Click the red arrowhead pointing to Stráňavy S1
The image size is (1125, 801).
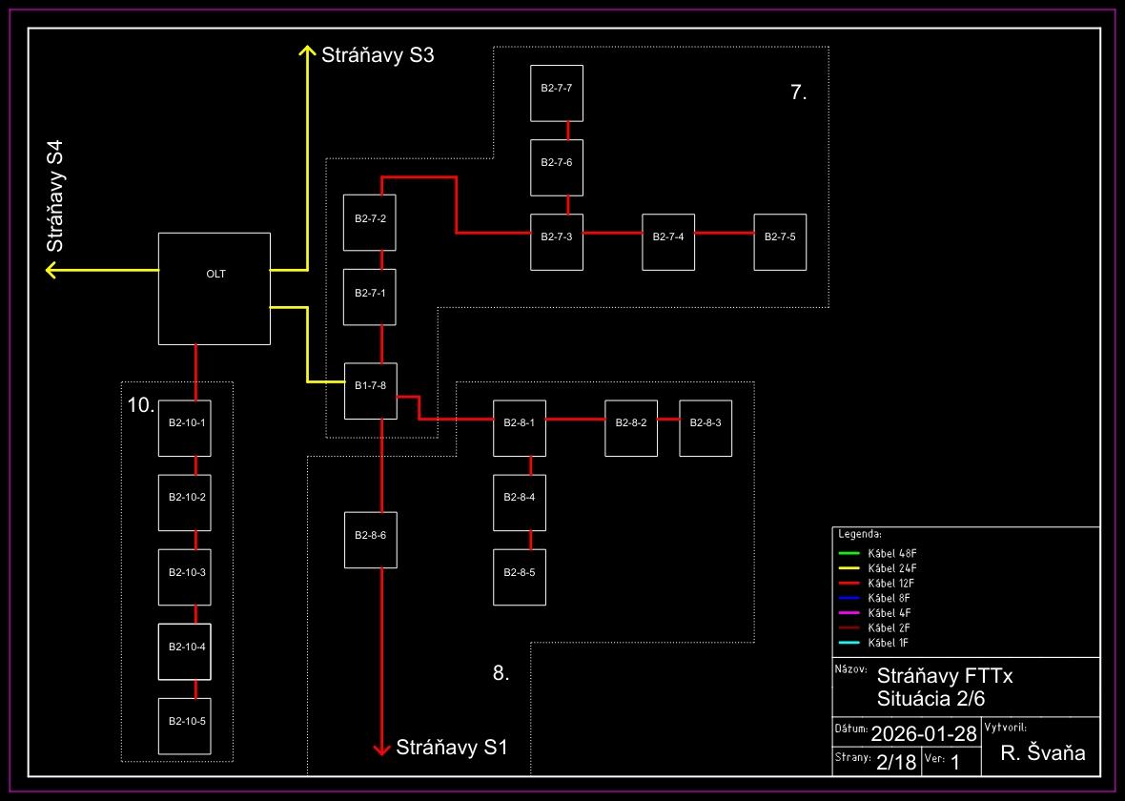381,749
